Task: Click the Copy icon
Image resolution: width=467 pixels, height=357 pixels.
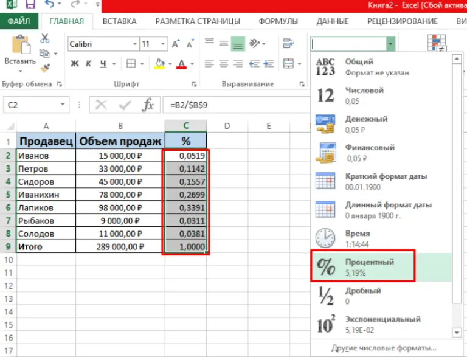Action: tap(44, 54)
